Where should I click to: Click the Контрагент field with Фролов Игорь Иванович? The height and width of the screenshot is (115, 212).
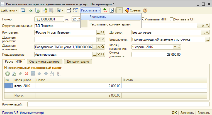pyautogui.click(x=65, y=32)
